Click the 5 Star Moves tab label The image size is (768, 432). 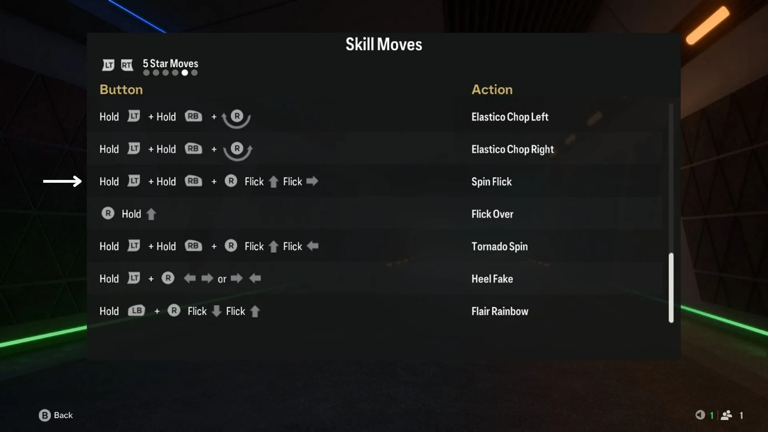coord(170,63)
